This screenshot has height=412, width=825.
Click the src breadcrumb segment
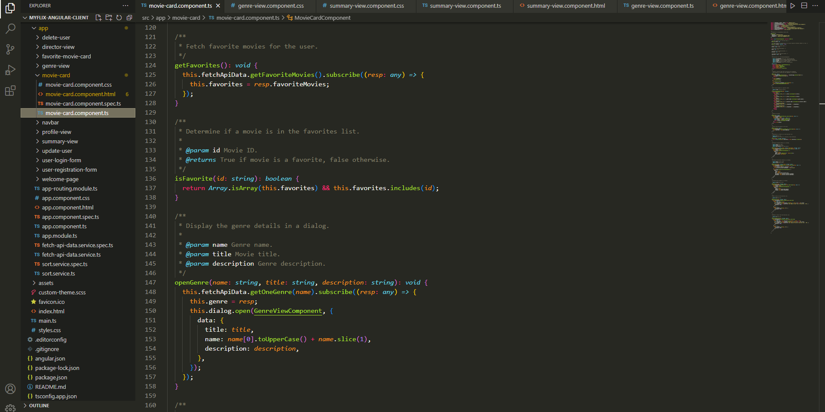[x=146, y=18]
